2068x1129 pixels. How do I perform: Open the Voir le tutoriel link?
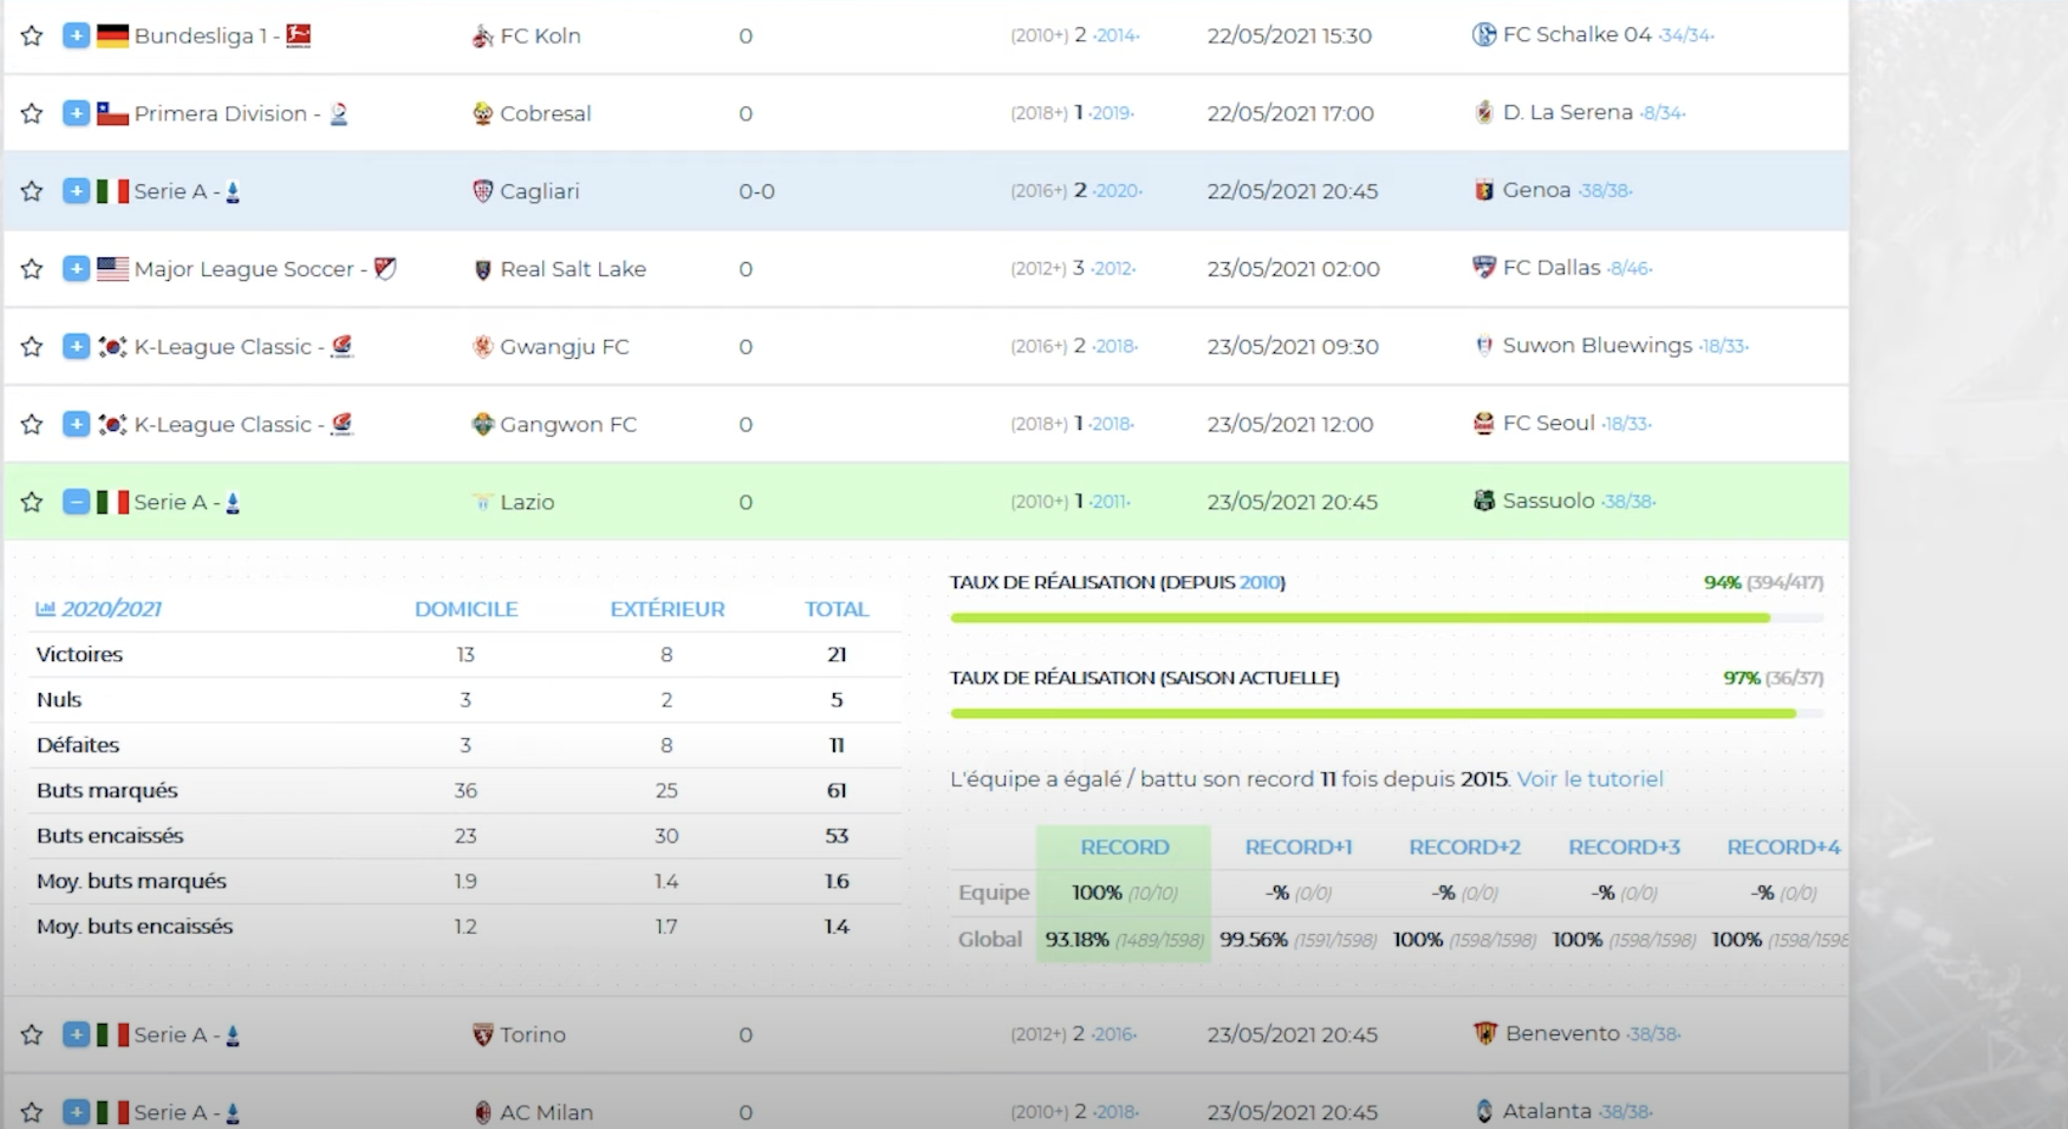[1590, 779]
